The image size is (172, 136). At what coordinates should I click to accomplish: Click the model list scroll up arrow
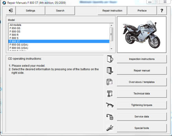pyautogui.click(x=111, y=25)
